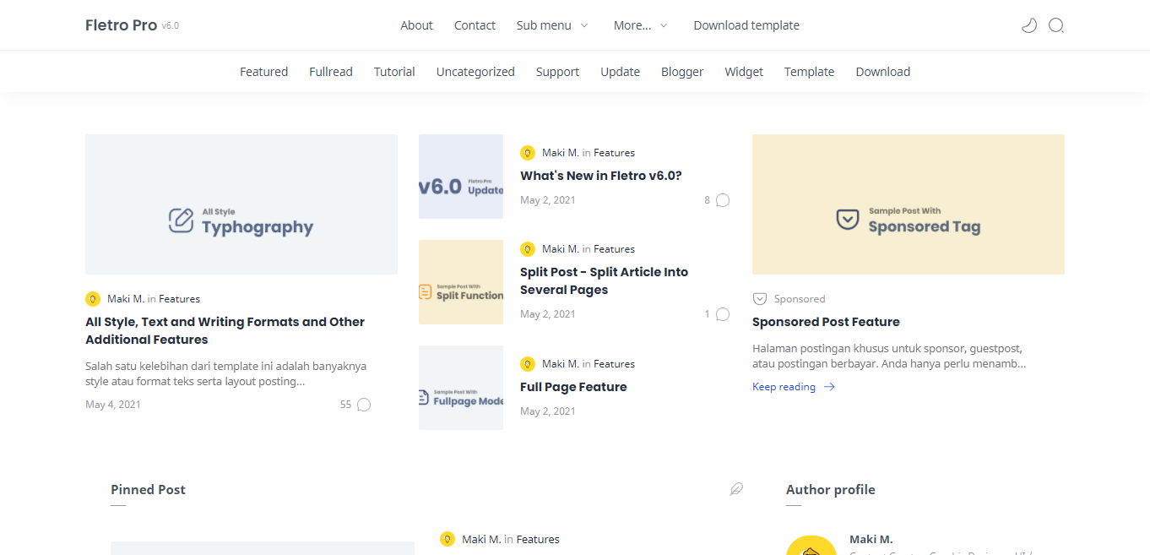Toggle dark mode with the moon icon
Image resolution: width=1150 pixels, height=555 pixels.
[1028, 25]
